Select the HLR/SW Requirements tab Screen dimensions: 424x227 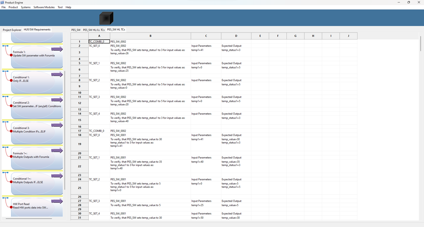click(x=37, y=30)
